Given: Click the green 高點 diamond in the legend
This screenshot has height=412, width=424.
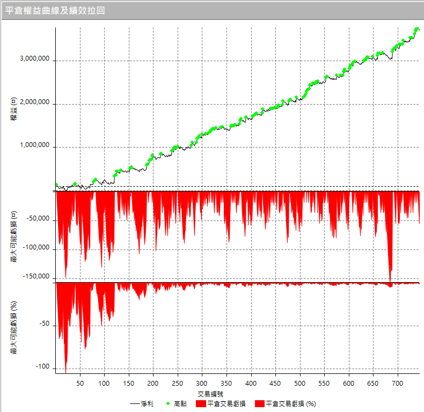Looking at the screenshot, I should [169, 403].
